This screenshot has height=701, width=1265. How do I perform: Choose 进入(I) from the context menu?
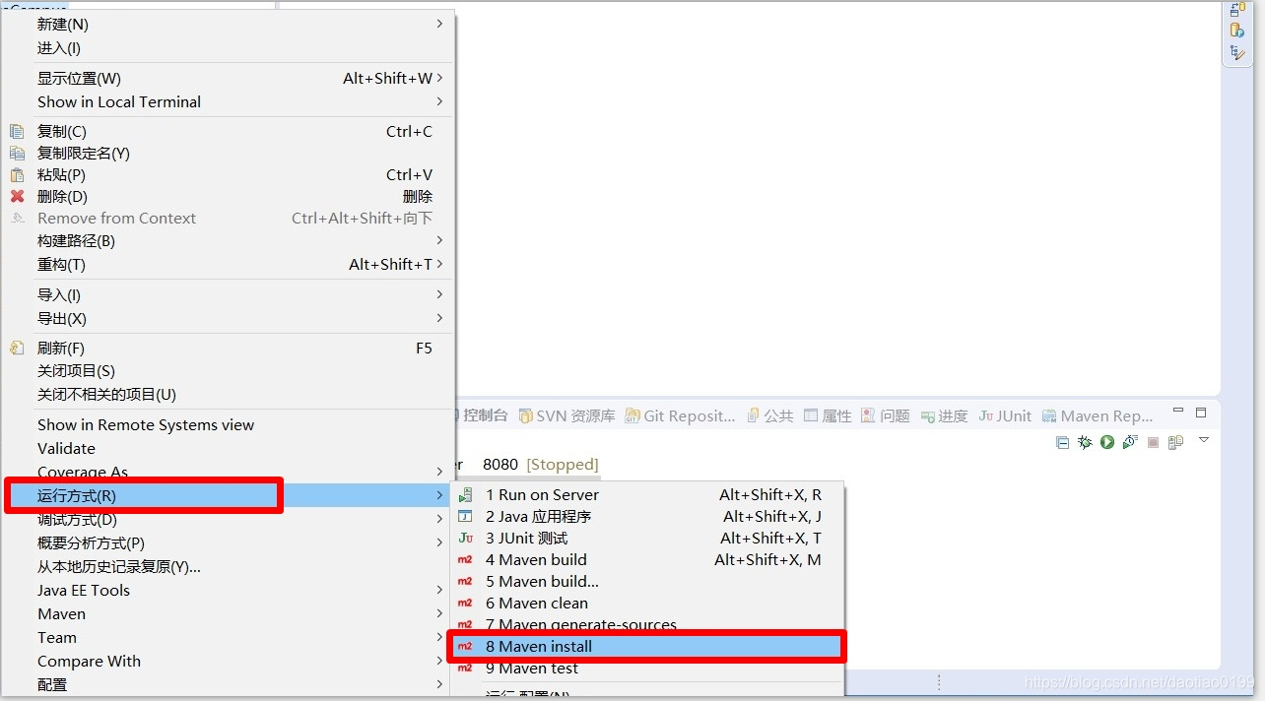pos(230,47)
